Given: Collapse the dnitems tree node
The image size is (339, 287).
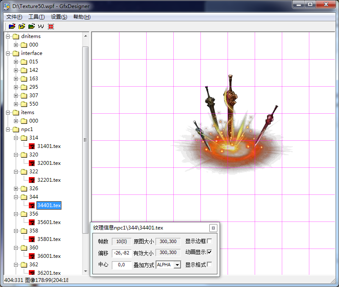Looking at the screenshot, I should (x=8, y=36).
